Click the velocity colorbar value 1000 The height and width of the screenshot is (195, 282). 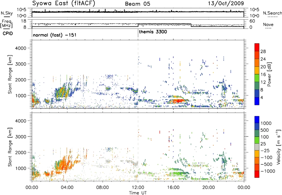point(266,123)
